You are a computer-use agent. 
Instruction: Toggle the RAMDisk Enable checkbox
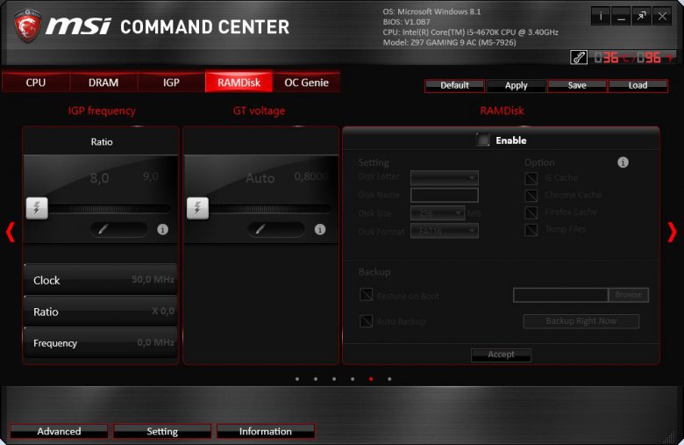(x=483, y=140)
